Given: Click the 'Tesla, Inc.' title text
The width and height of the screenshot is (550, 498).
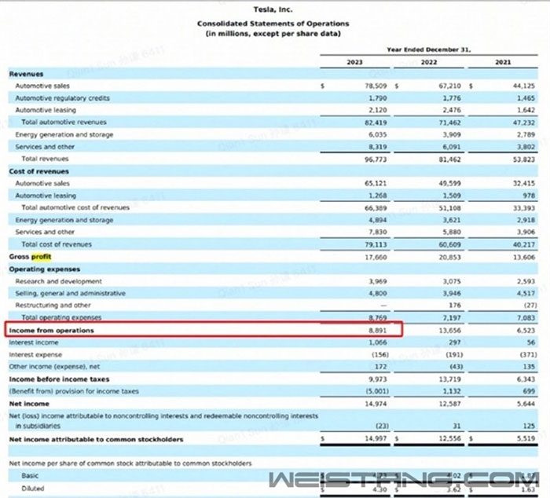Looking at the screenshot, I should pos(273,9).
